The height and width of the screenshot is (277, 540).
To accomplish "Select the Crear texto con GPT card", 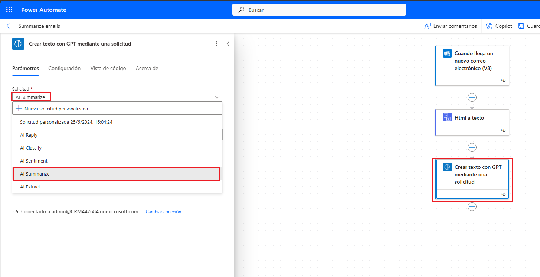I will point(472,180).
